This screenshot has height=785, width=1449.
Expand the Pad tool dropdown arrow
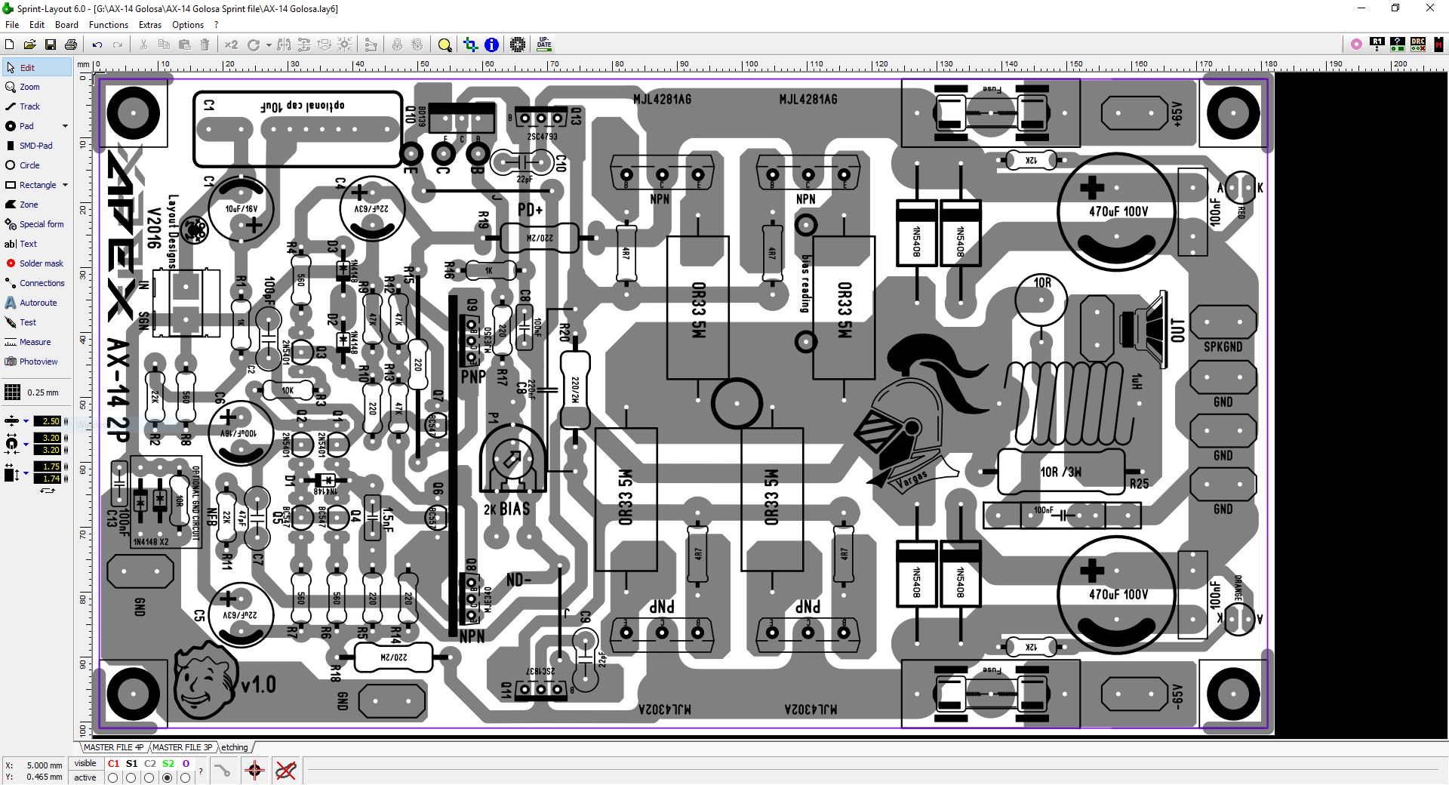tap(65, 126)
